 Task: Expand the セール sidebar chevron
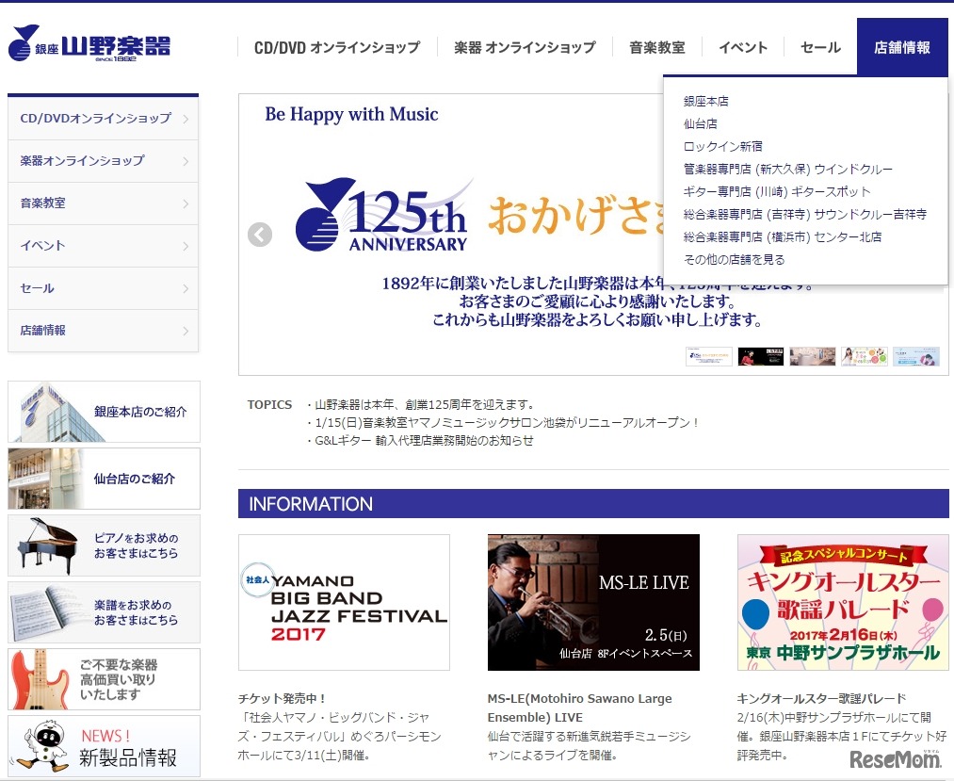(187, 288)
